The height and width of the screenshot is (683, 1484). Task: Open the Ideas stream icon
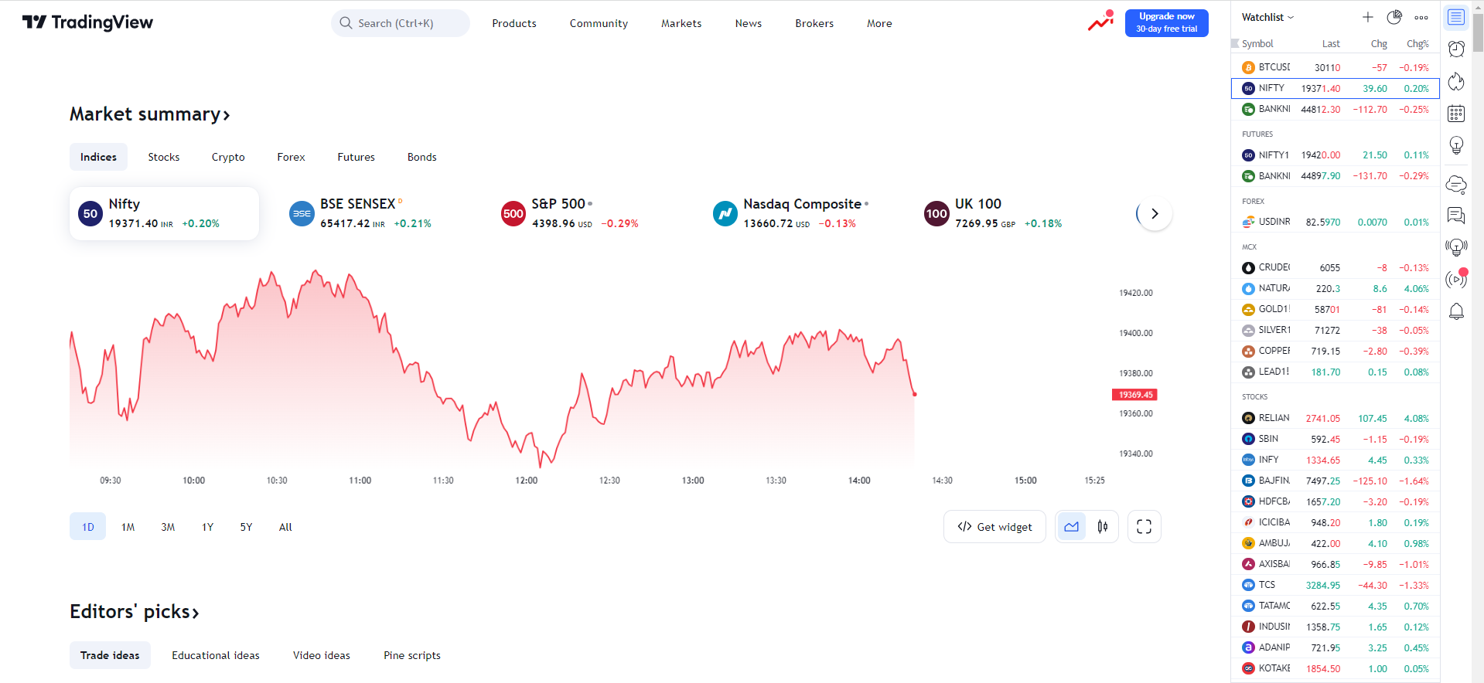pyautogui.click(x=1456, y=247)
